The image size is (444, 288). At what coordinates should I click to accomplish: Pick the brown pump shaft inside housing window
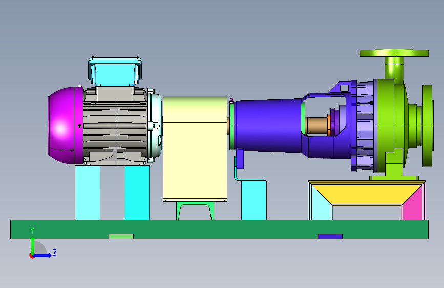pos(316,127)
